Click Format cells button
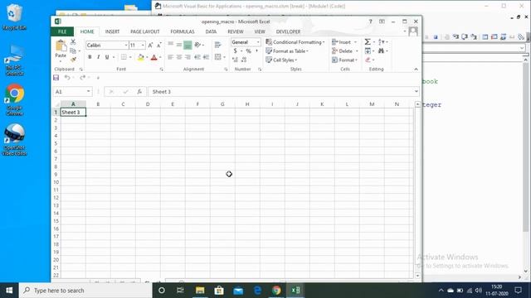The image size is (531, 298). (x=345, y=60)
